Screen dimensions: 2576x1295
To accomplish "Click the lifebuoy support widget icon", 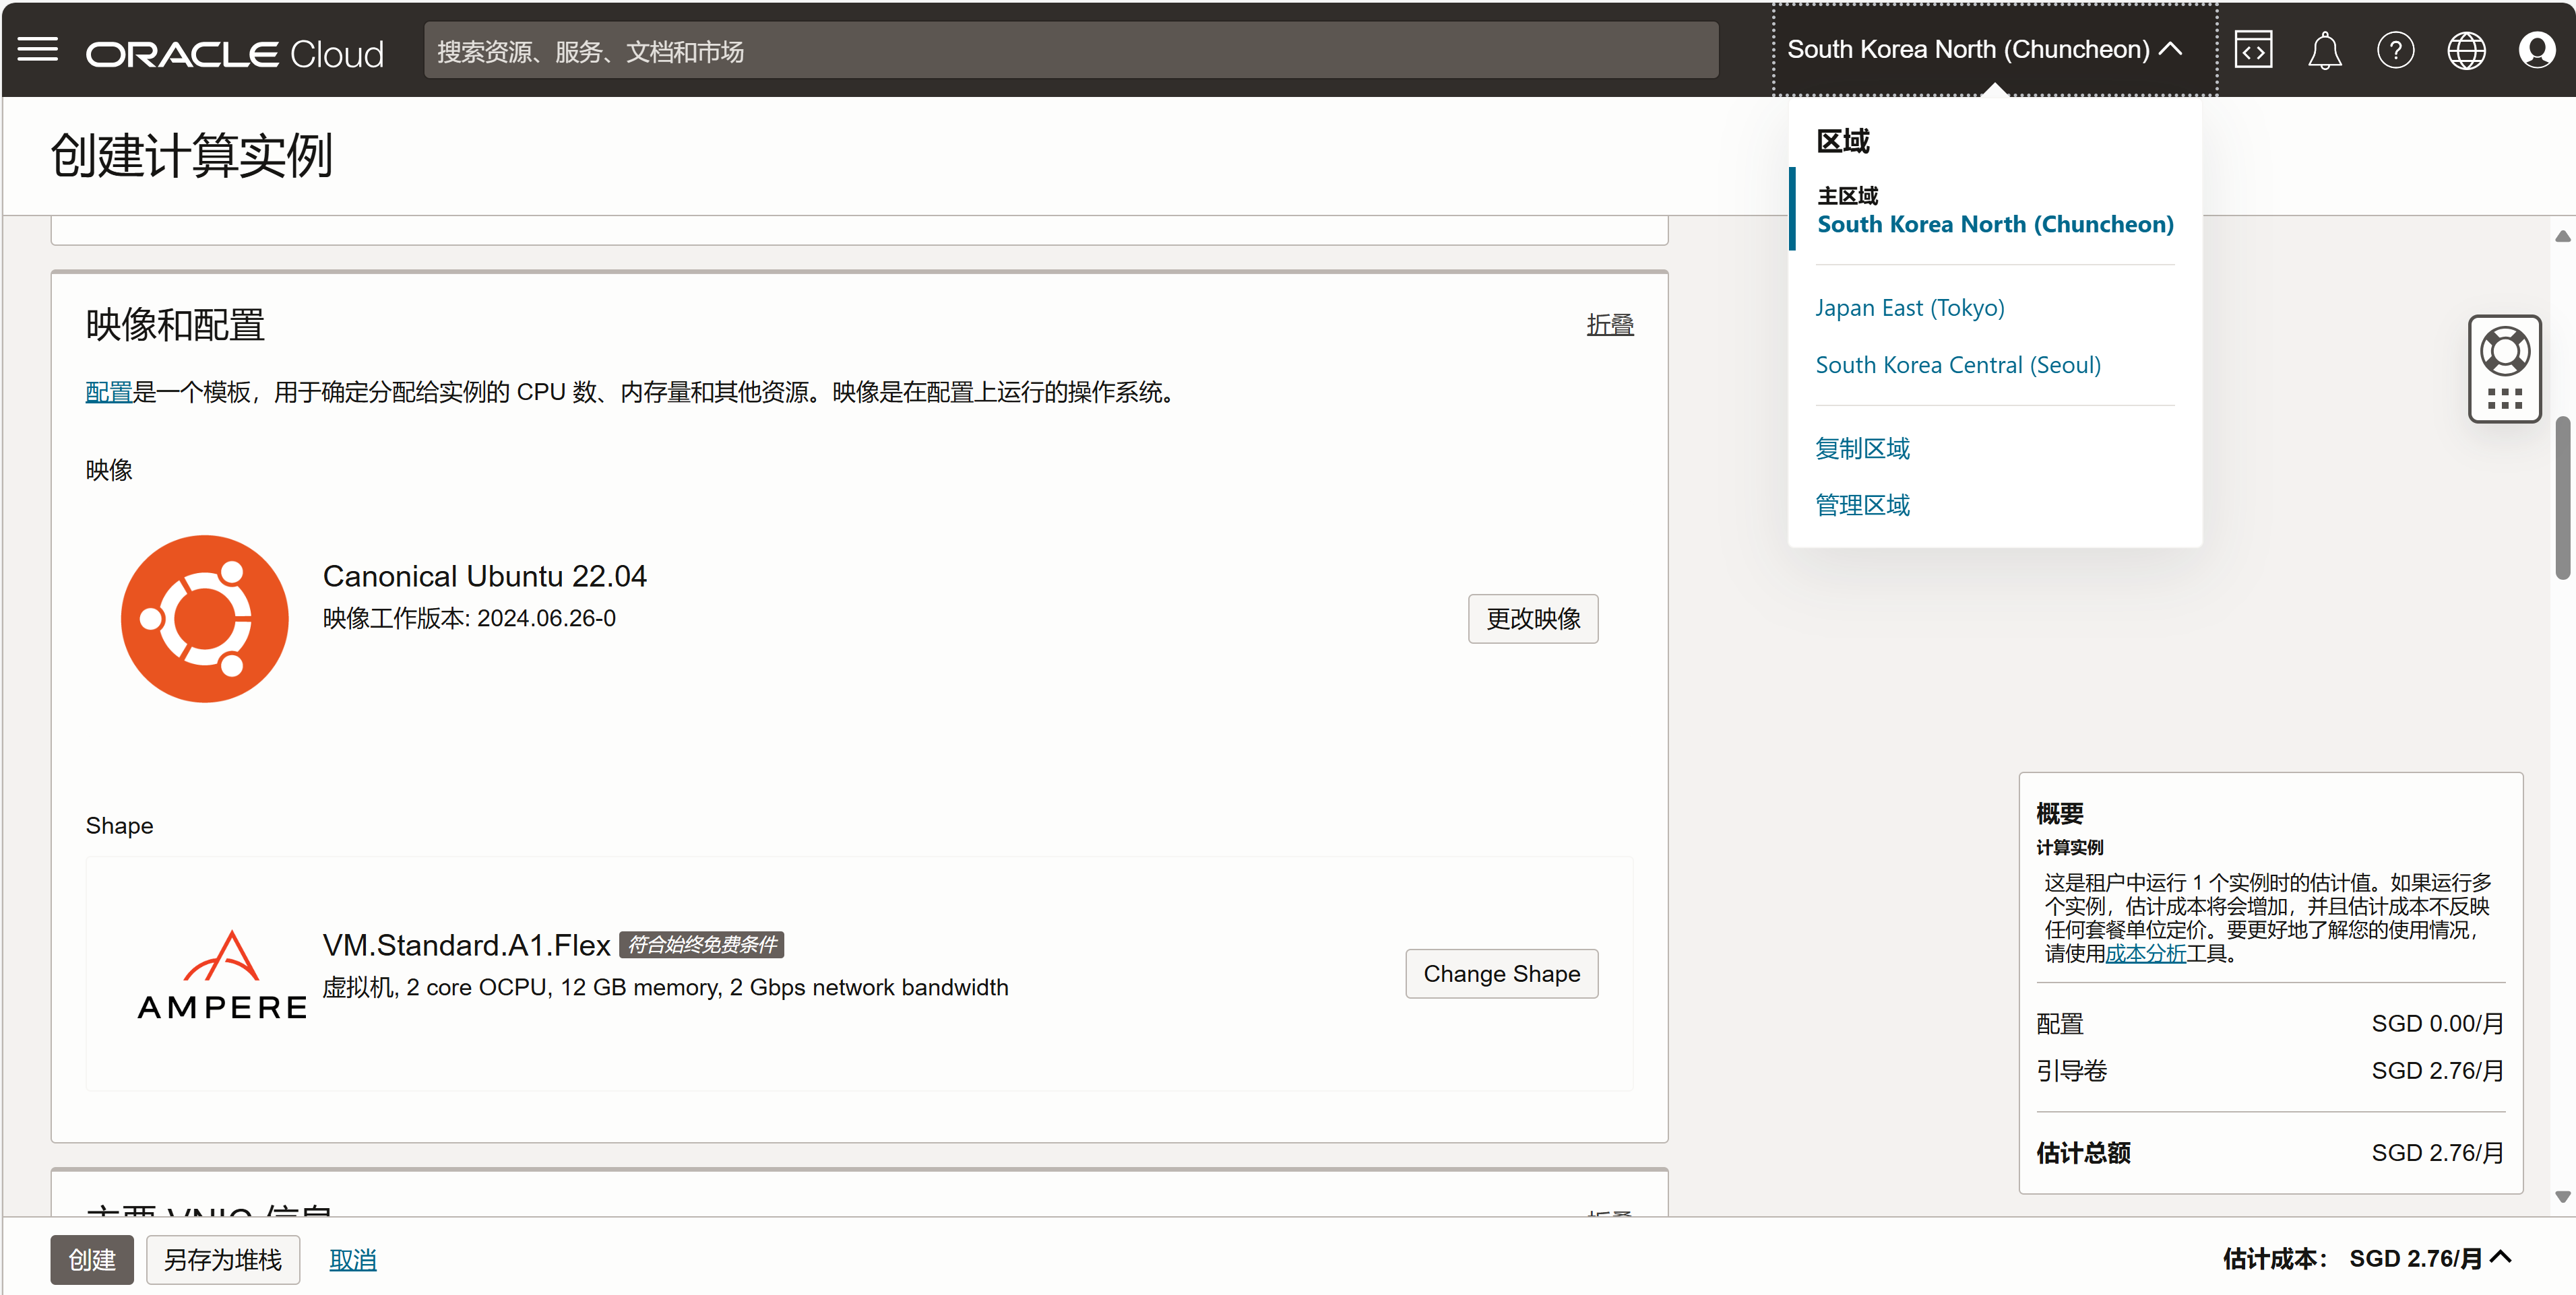I will pos(2504,351).
